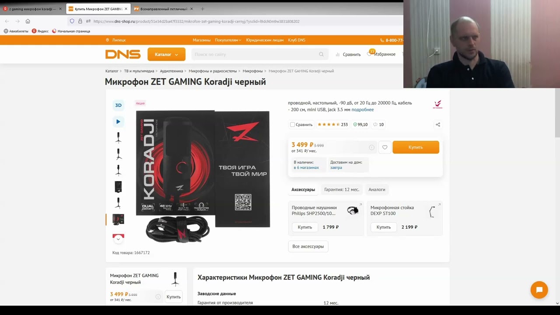Open the 3D view of the microphone
The height and width of the screenshot is (315, 560).
pyautogui.click(x=118, y=105)
